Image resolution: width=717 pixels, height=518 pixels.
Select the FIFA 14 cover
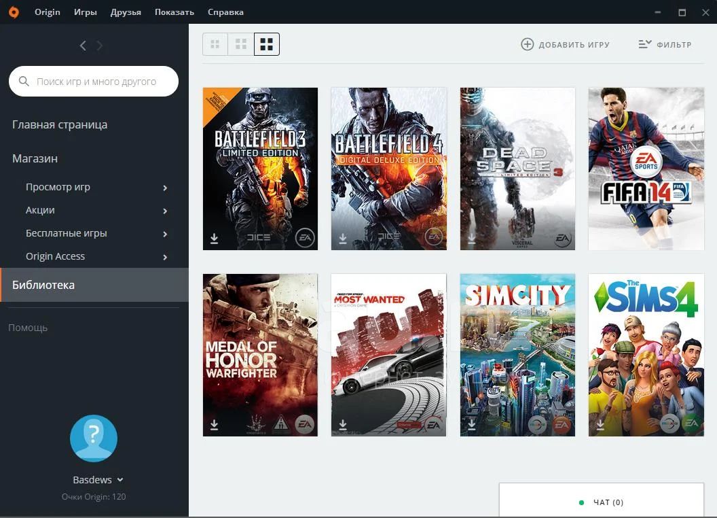646,169
